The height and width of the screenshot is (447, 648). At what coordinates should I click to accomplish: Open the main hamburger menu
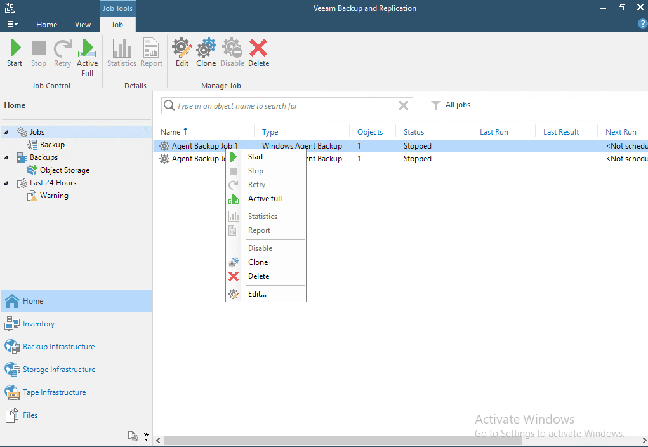coord(13,24)
